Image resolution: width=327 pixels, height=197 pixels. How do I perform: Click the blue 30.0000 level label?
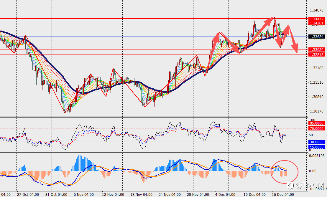tap(316, 142)
